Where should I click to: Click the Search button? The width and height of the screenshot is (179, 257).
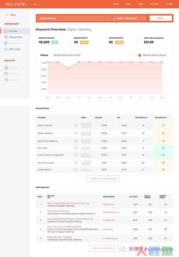click(x=161, y=18)
